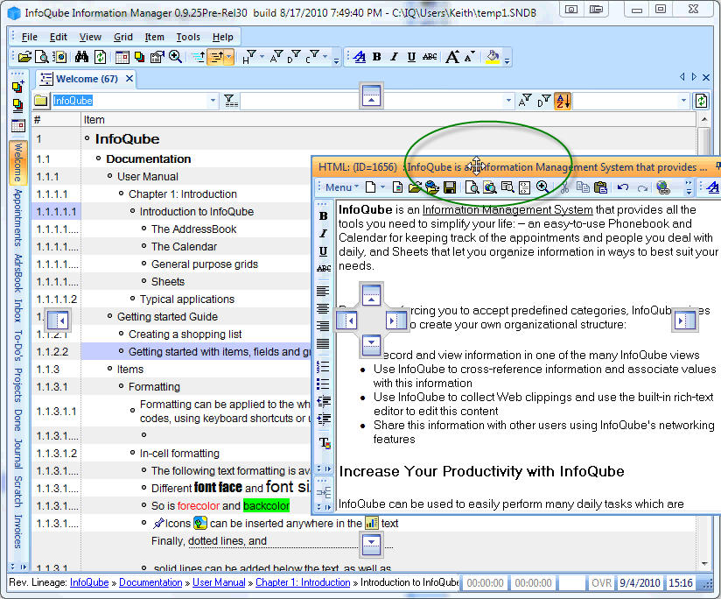Follow the User Manual link in status bar
Image resolution: width=721 pixels, height=599 pixels.
tap(219, 582)
